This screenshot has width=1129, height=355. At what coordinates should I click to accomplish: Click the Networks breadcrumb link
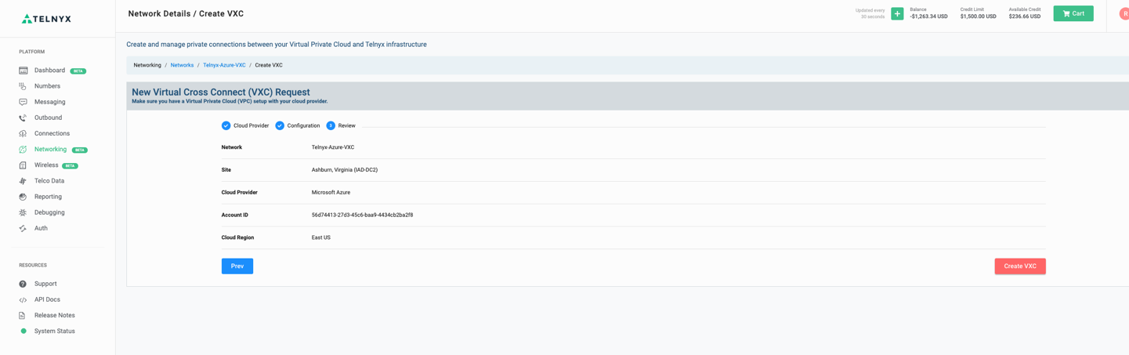click(x=182, y=65)
